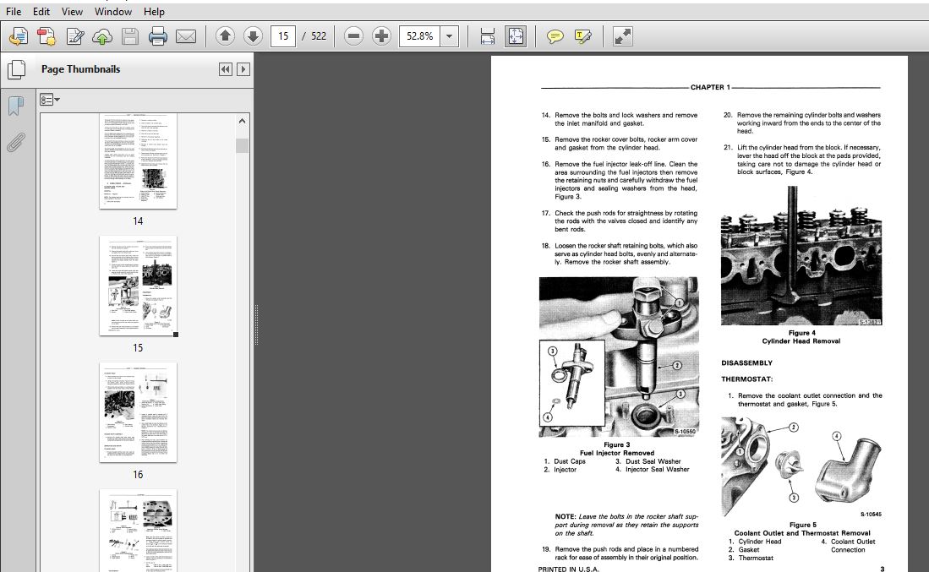The width and height of the screenshot is (929, 572).
Task: Open the View menu
Action: [72, 11]
